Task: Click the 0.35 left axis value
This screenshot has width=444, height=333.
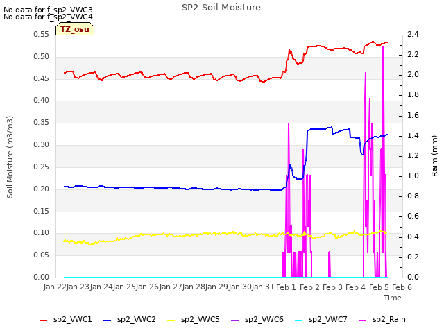Action: [42, 122]
